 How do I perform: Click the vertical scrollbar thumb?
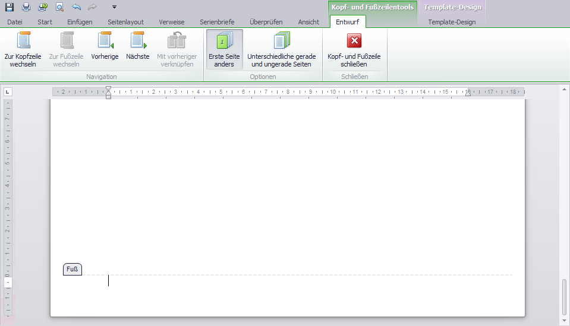coord(564,297)
